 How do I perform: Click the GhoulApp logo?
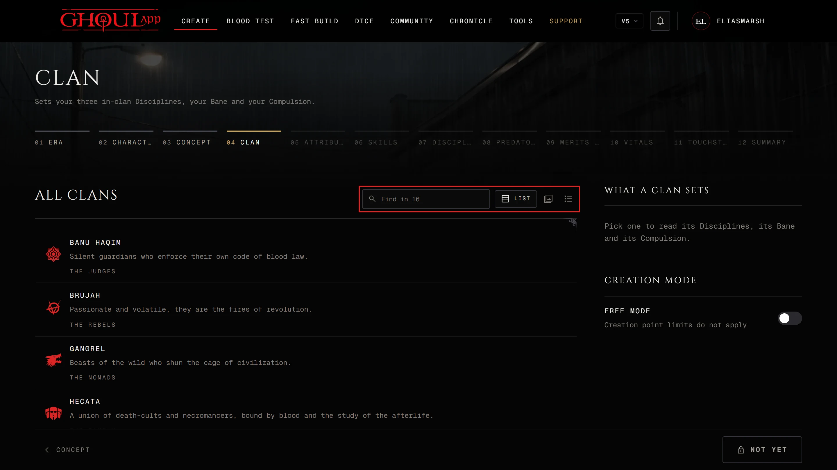tap(110, 20)
